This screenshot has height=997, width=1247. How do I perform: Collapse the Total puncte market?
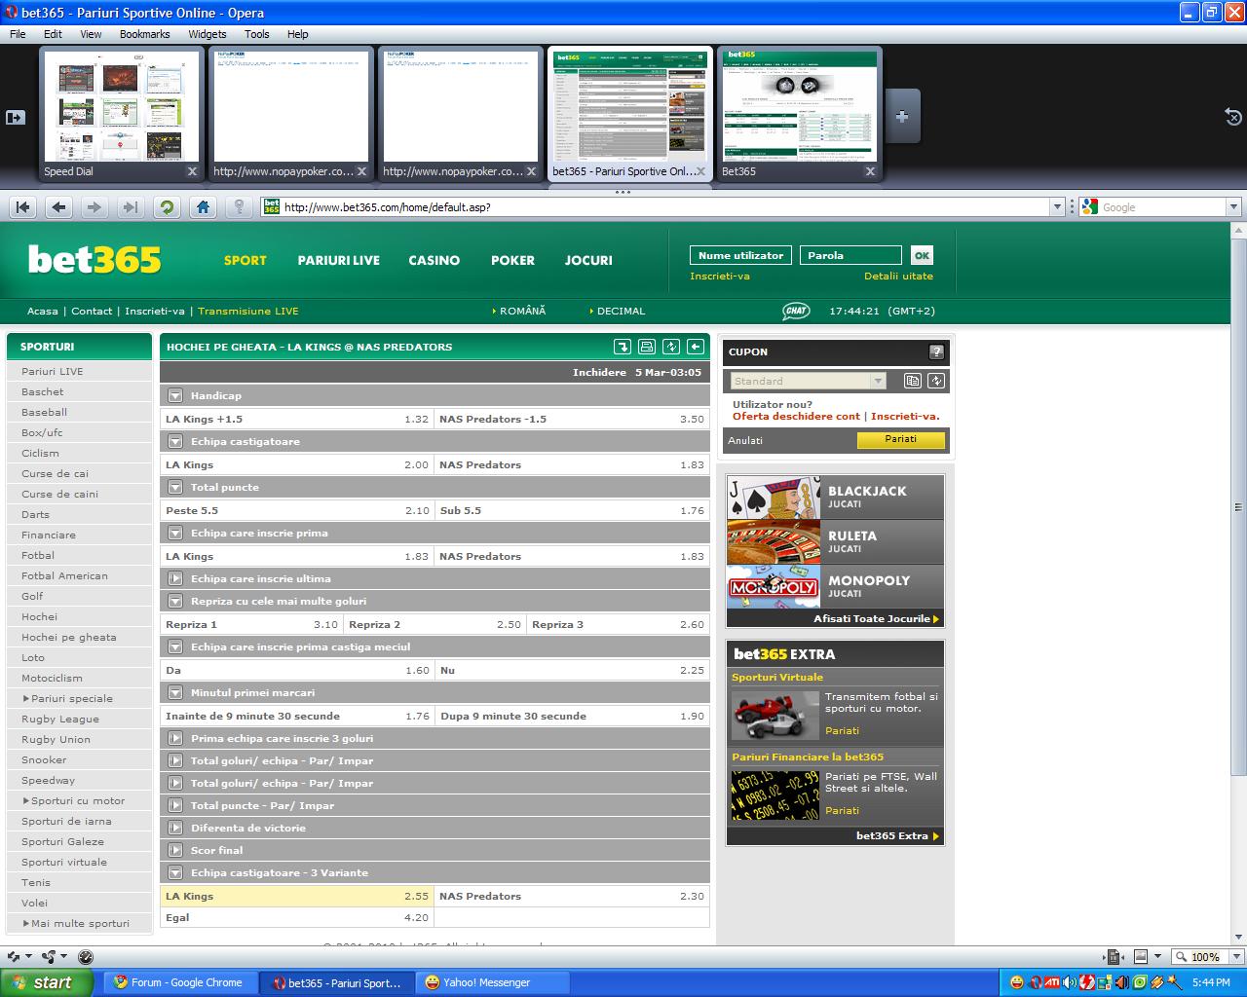(175, 488)
